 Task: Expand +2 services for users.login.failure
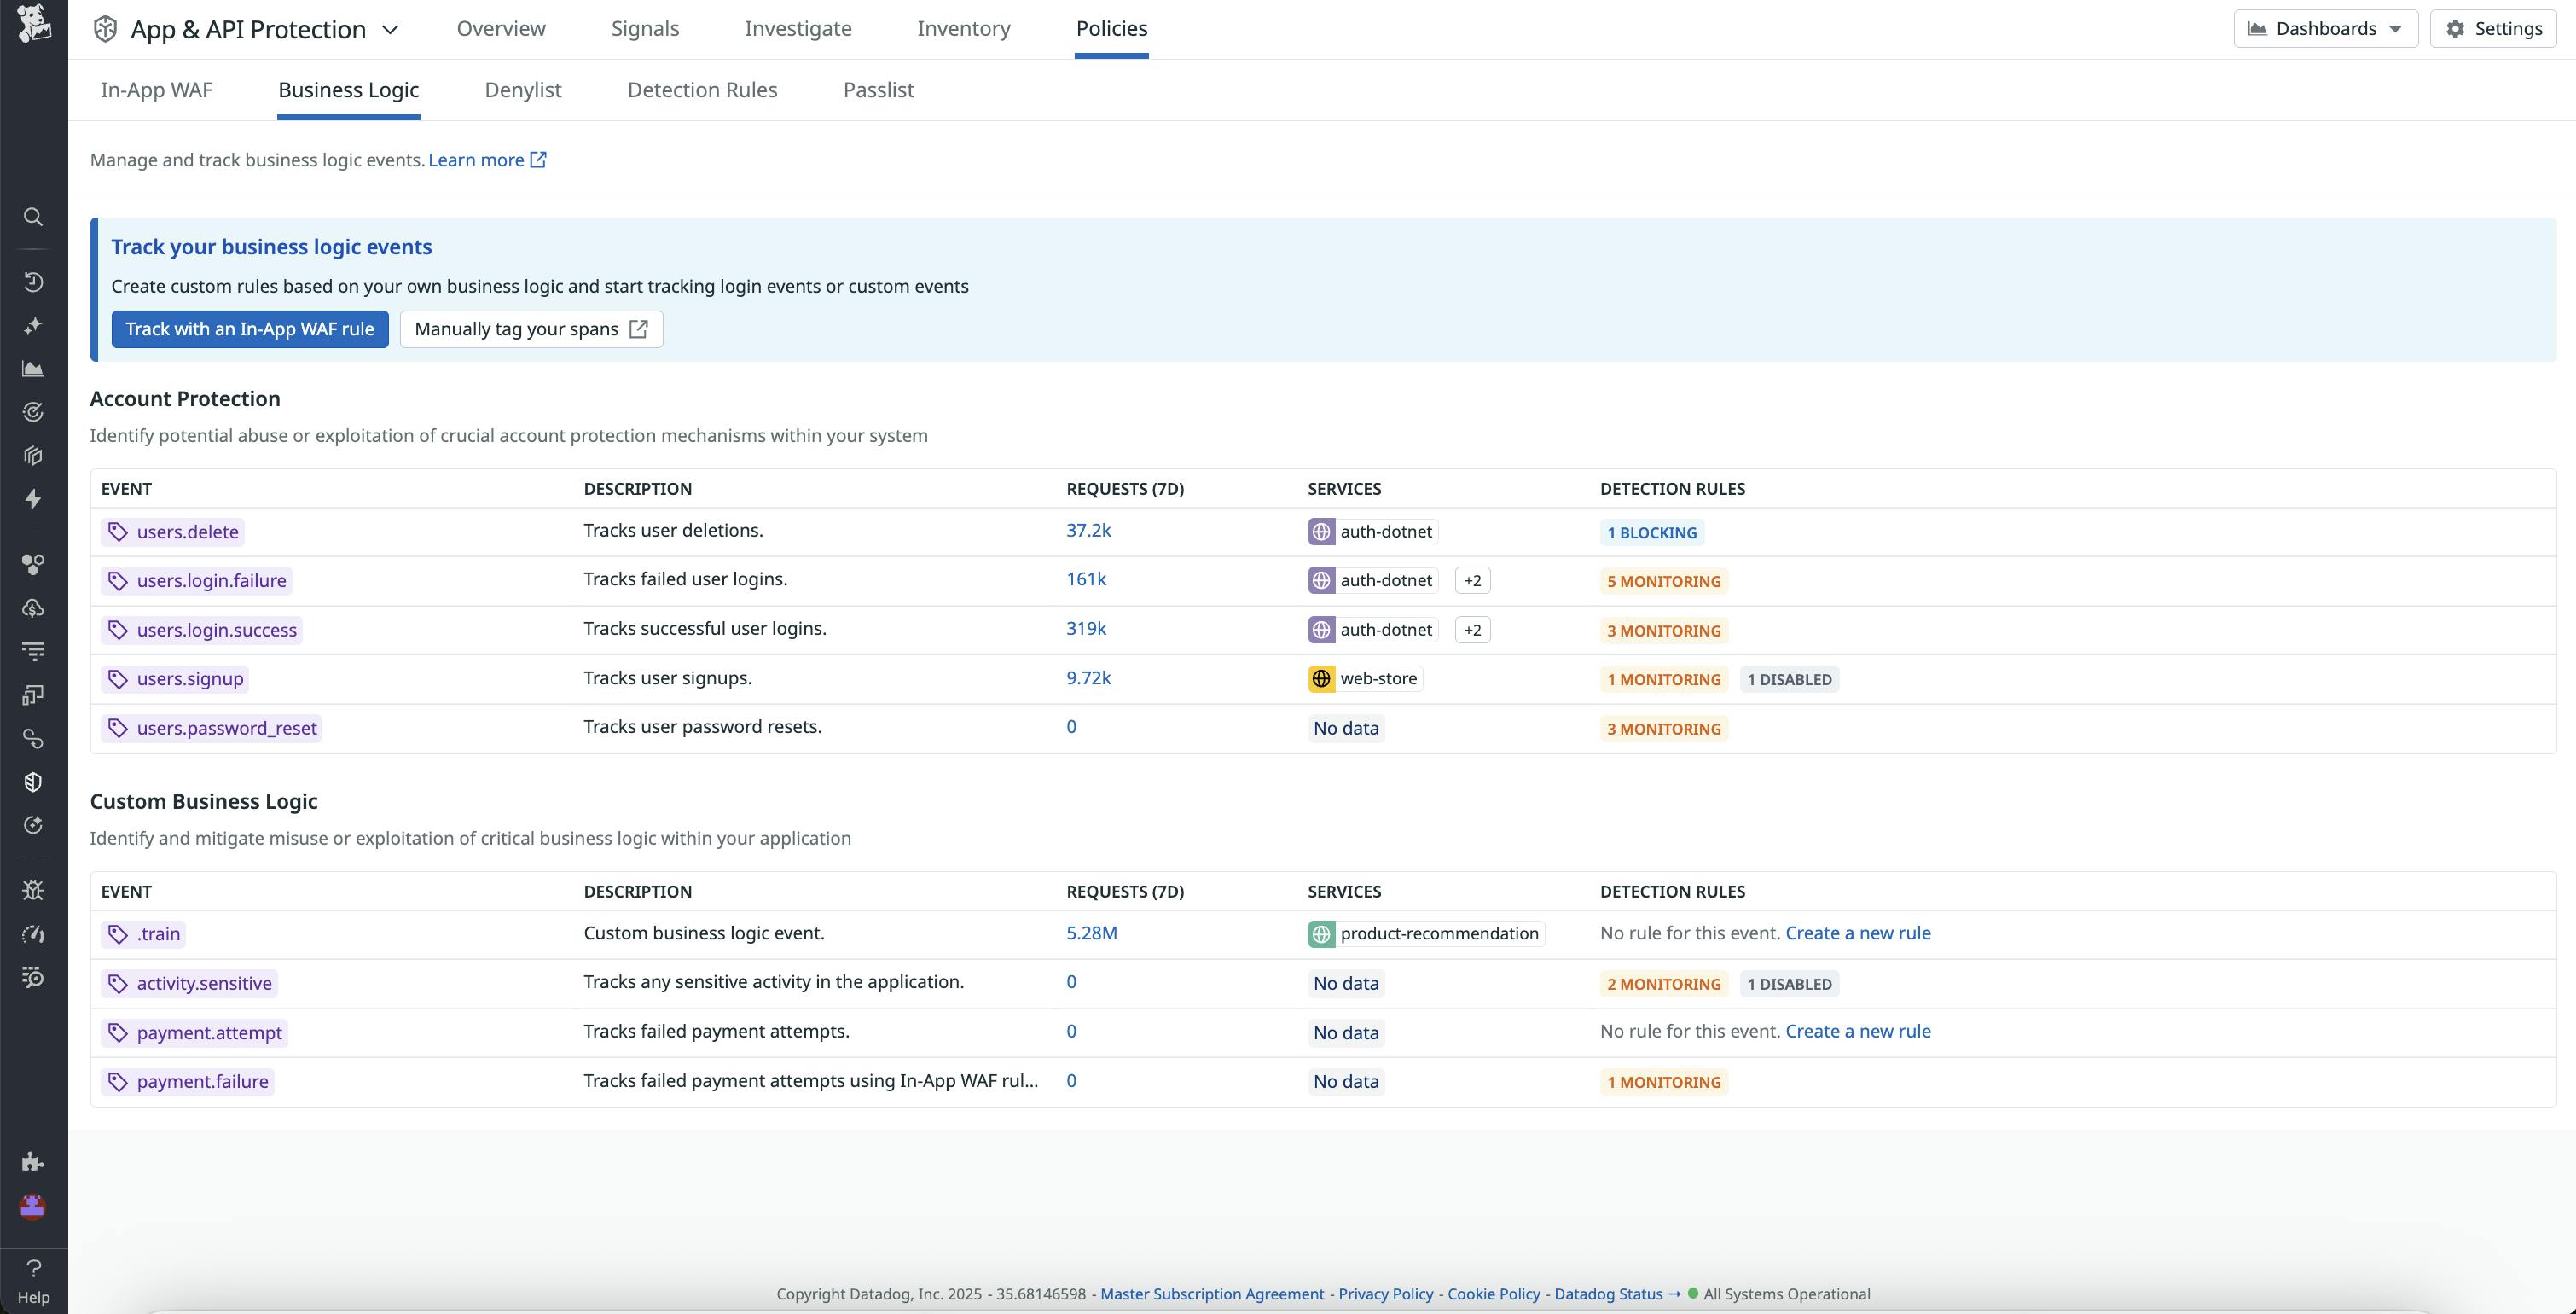point(1472,581)
